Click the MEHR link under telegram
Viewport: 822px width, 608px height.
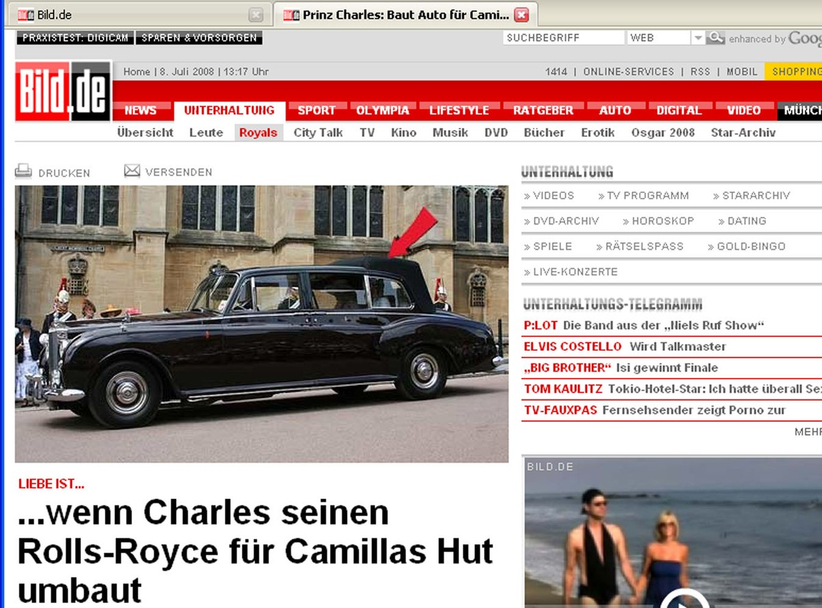pyautogui.click(x=808, y=432)
